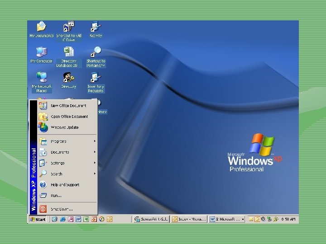The width and height of the screenshot is (326, 244).
Task: Click the Start button
Action: [x=38, y=219]
